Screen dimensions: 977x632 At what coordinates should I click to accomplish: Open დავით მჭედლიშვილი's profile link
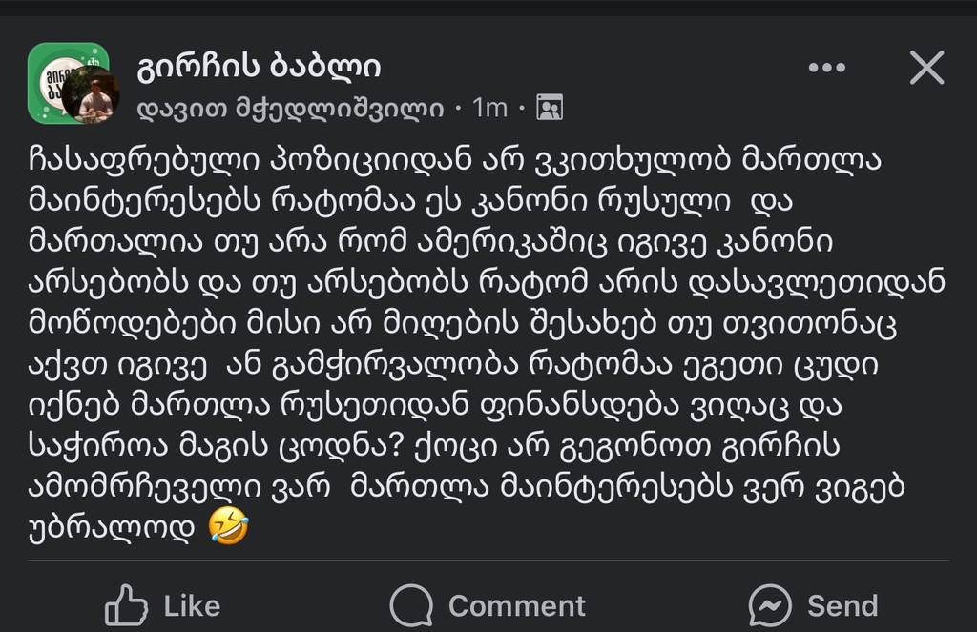click(291, 109)
